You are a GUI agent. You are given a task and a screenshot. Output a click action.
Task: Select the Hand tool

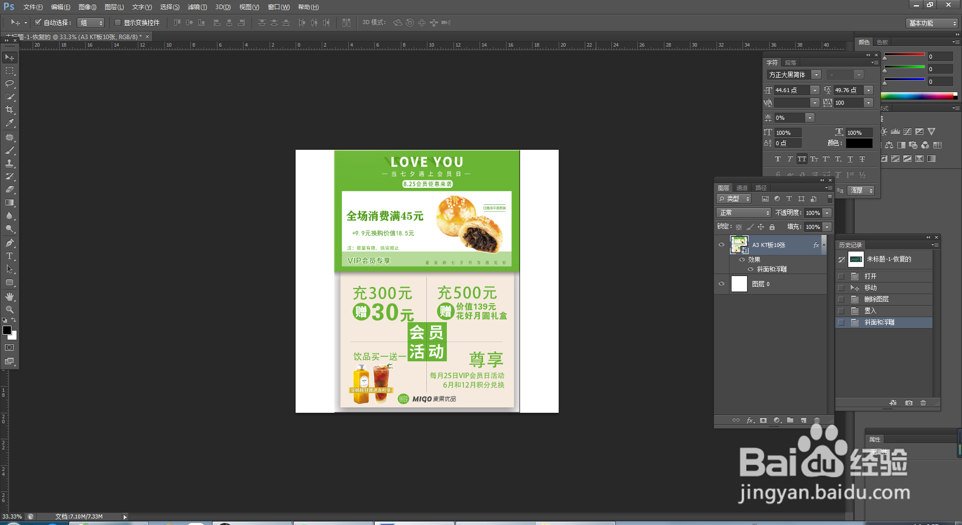pos(10,297)
